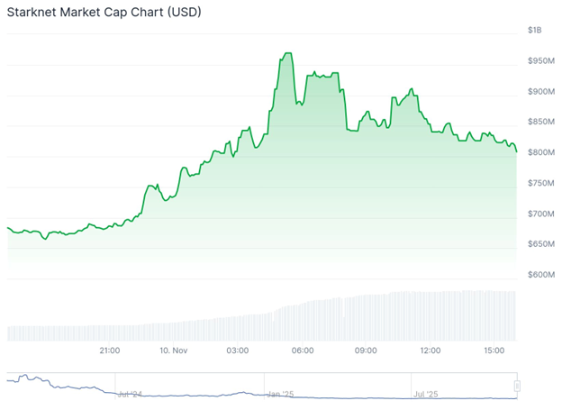The height and width of the screenshot is (410, 562).
Task: Click the Jul '25 navigator label
Action: point(426,394)
